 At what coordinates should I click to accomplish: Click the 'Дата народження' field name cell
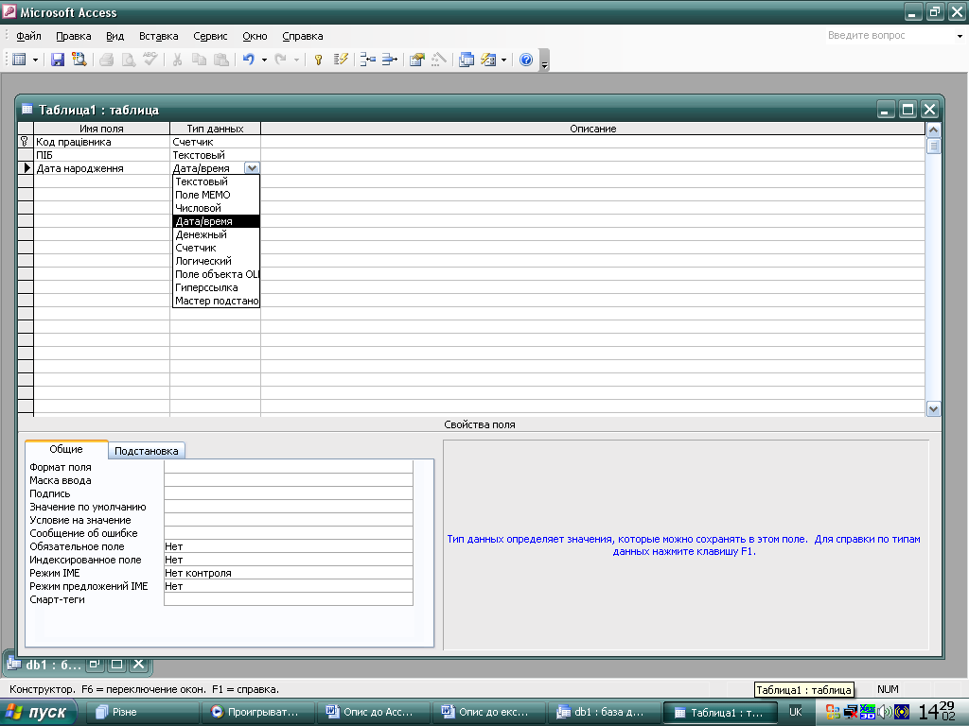coord(102,168)
